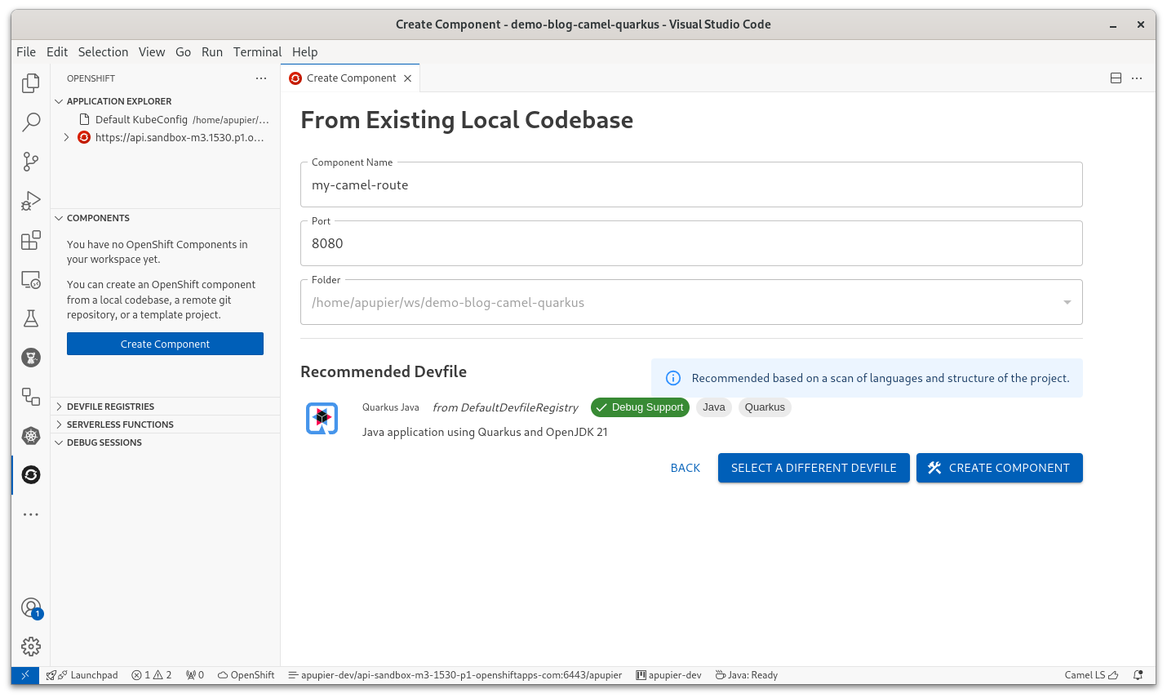Click the Manage gear icon
This screenshot has width=1167, height=698.
click(31, 647)
